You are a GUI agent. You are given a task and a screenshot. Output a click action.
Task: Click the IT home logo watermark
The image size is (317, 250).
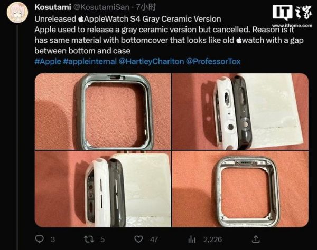(292, 13)
